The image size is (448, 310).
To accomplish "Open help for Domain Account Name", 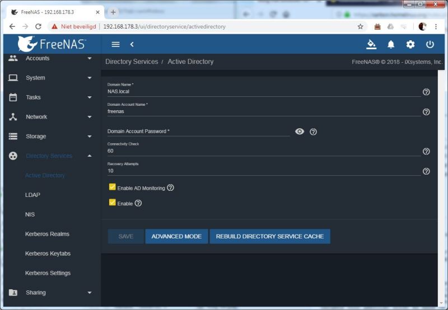I will point(426,111).
